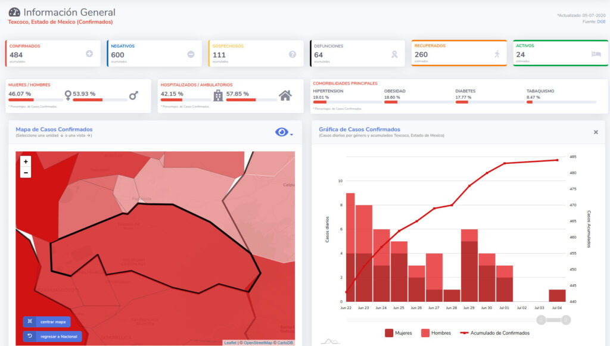The height and width of the screenshot is (346, 610).
Task: Open the DGE source link
Action: 602,21
